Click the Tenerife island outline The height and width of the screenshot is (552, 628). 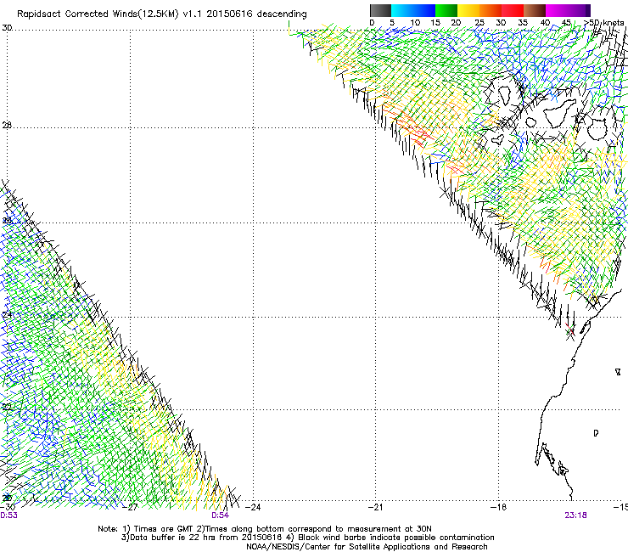point(558,114)
